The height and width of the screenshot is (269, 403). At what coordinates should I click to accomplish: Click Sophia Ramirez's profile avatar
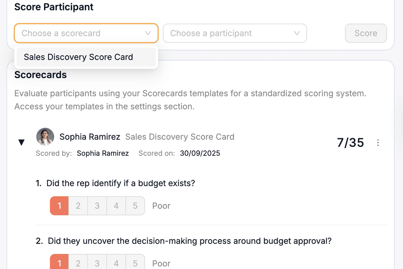click(45, 137)
